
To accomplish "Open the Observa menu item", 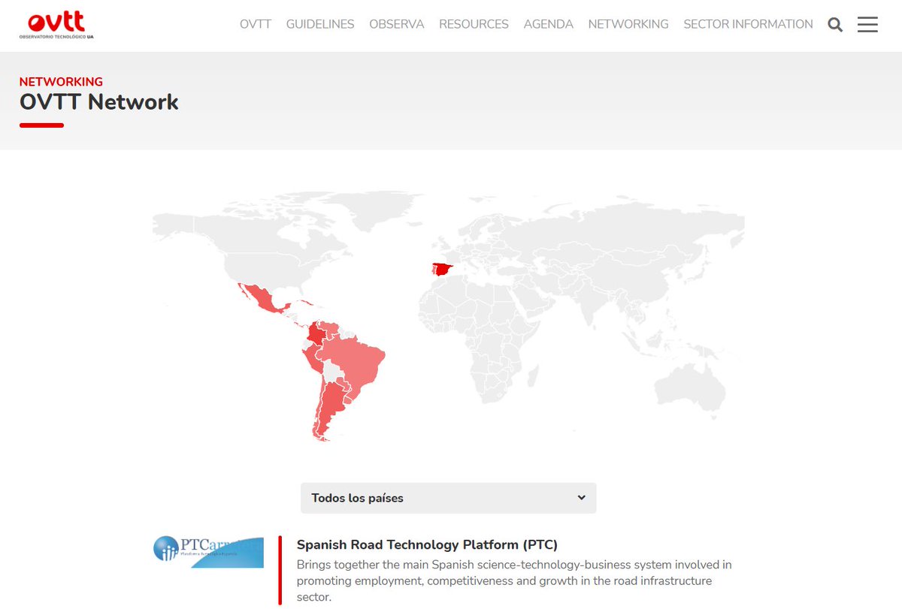I will point(397,24).
